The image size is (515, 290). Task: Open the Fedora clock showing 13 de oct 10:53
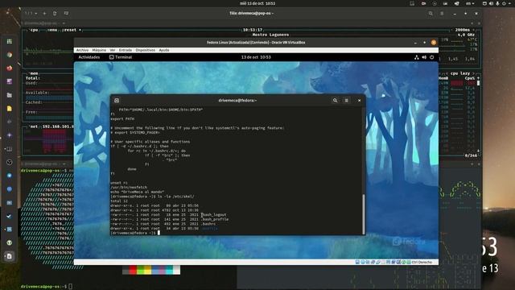(x=256, y=57)
